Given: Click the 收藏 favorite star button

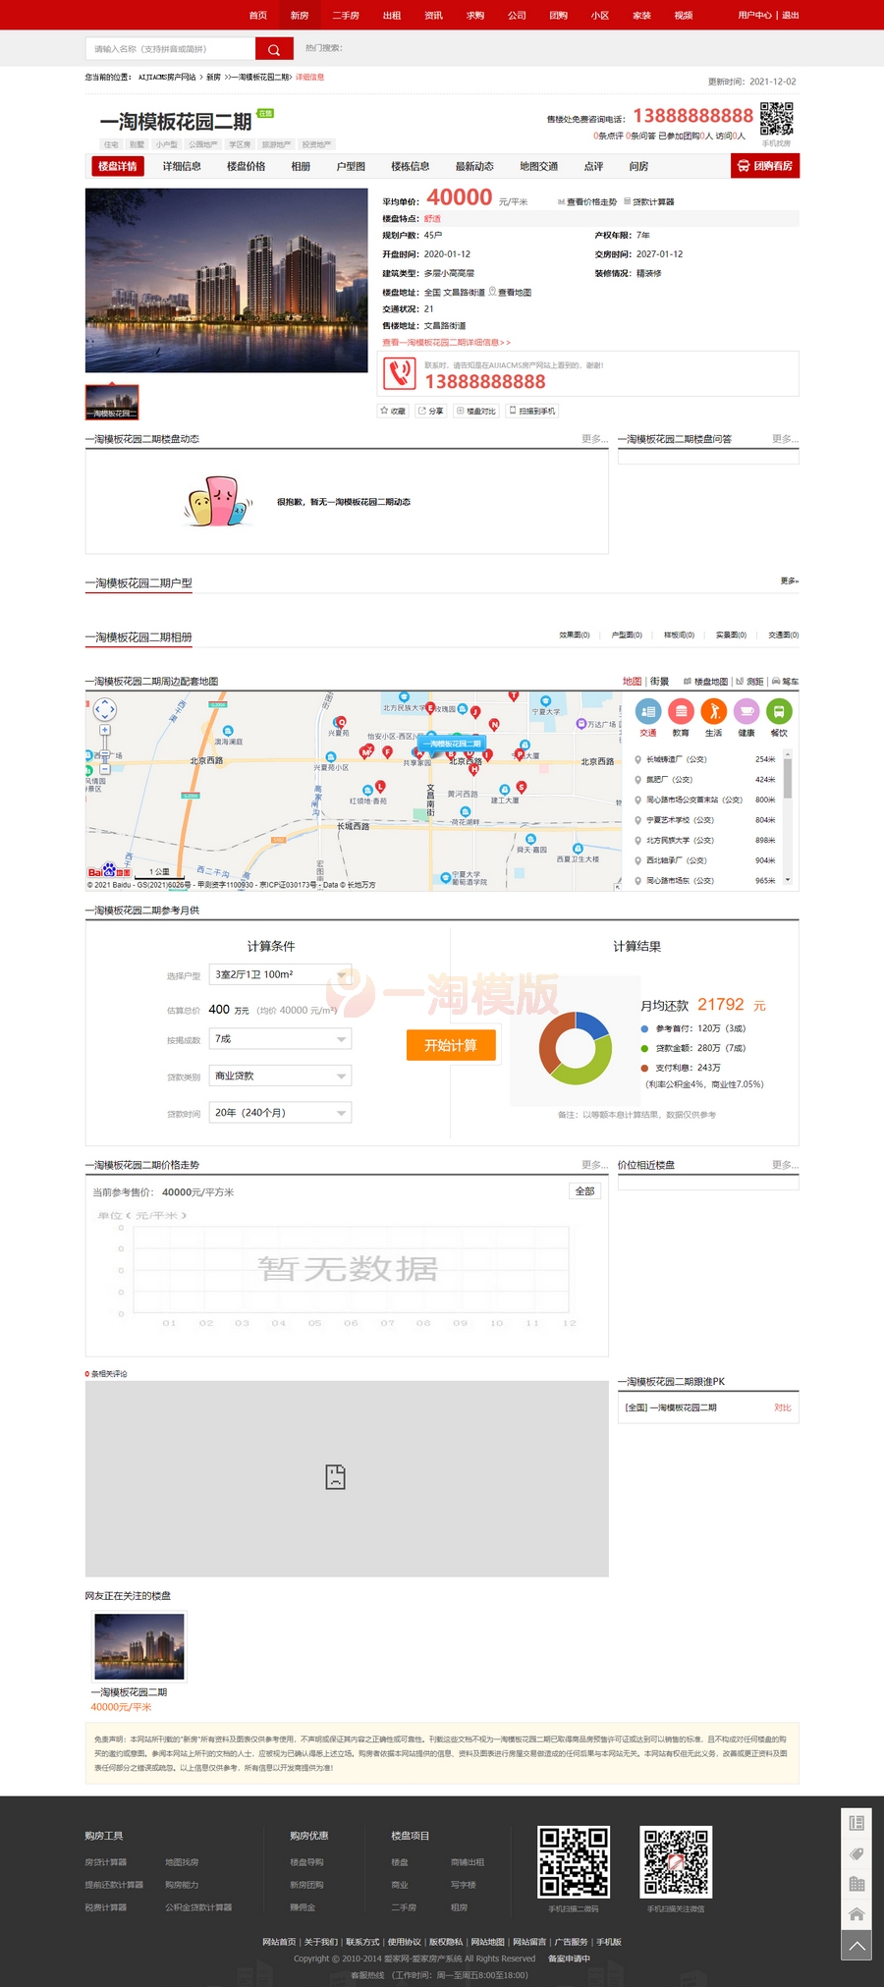Looking at the screenshot, I should [393, 412].
